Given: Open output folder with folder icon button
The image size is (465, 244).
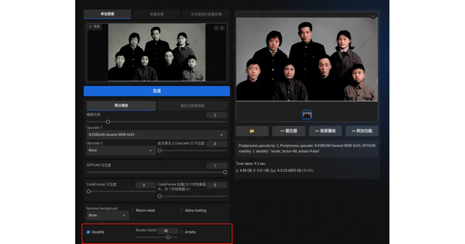Looking at the screenshot, I should click(252, 131).
